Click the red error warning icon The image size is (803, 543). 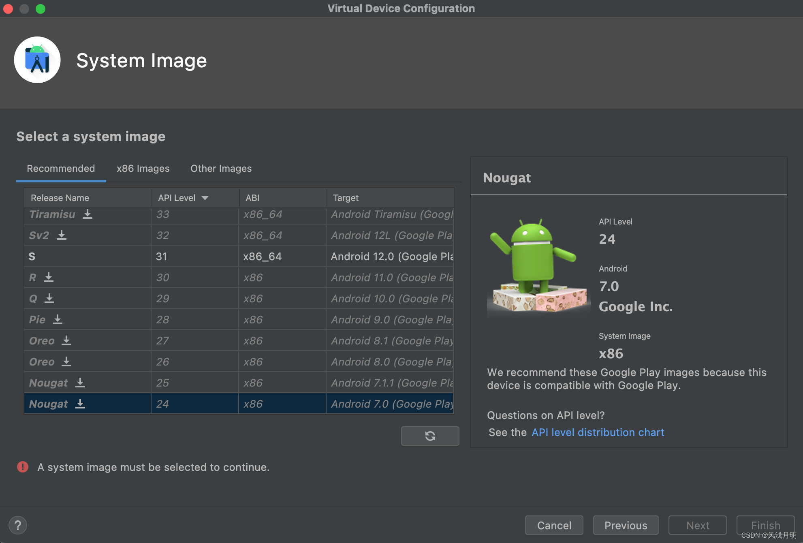[23, 467]
